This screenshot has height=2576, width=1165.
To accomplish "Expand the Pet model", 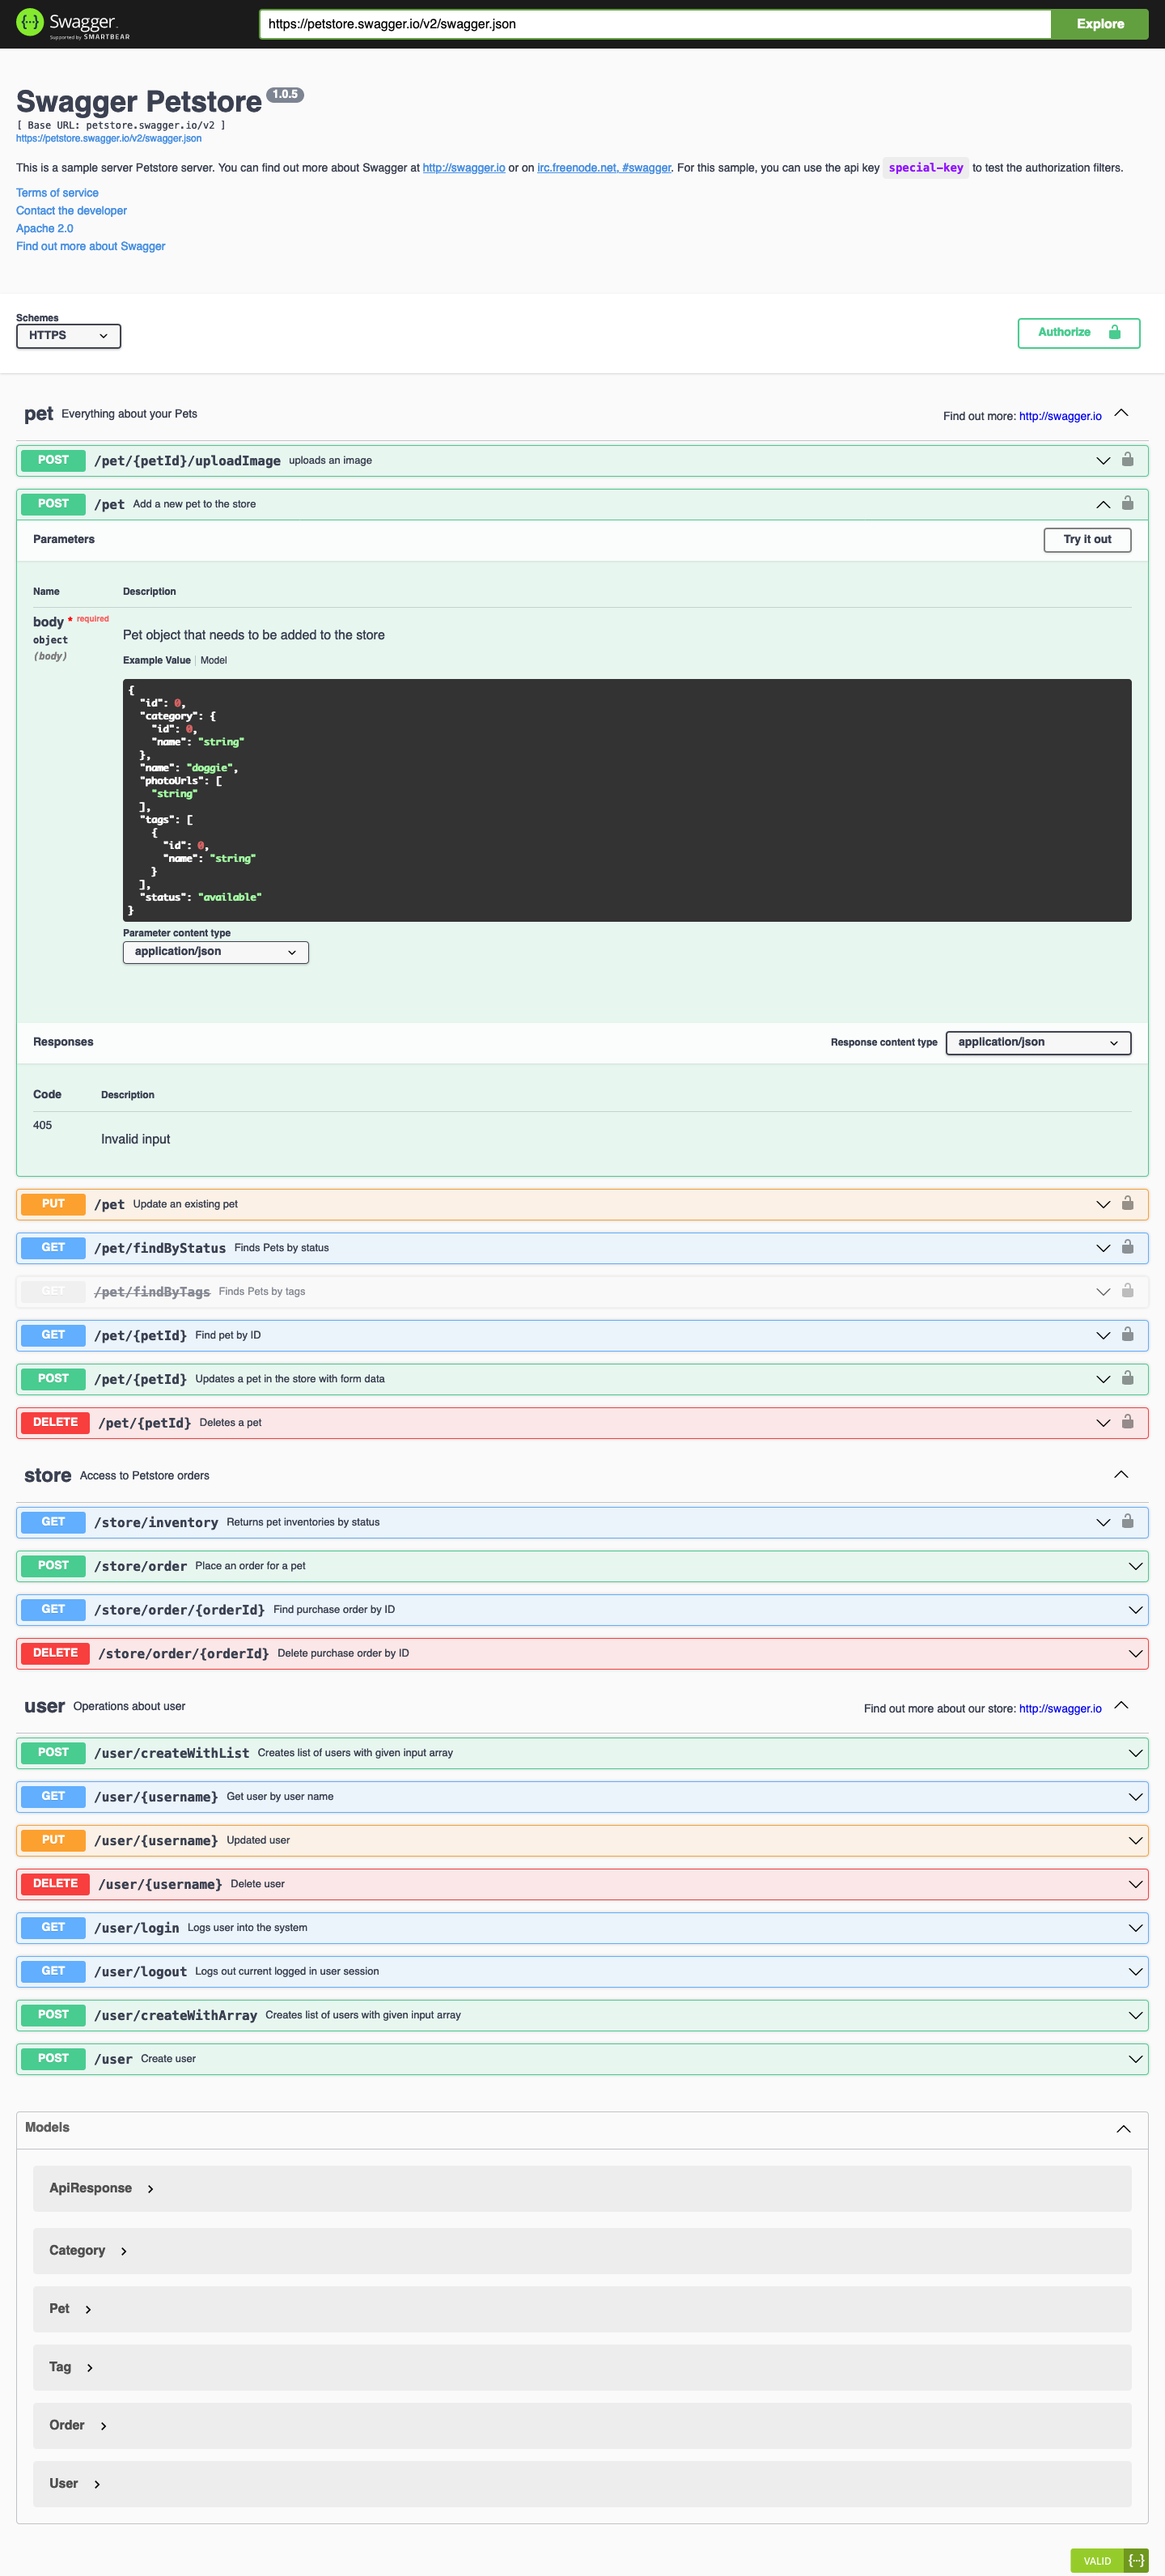I will [x=70, y=2308].
